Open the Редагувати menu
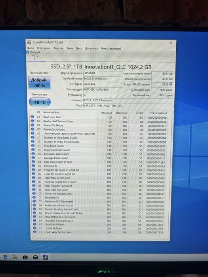Screen dimensions: 208x277 pos(44,48)
